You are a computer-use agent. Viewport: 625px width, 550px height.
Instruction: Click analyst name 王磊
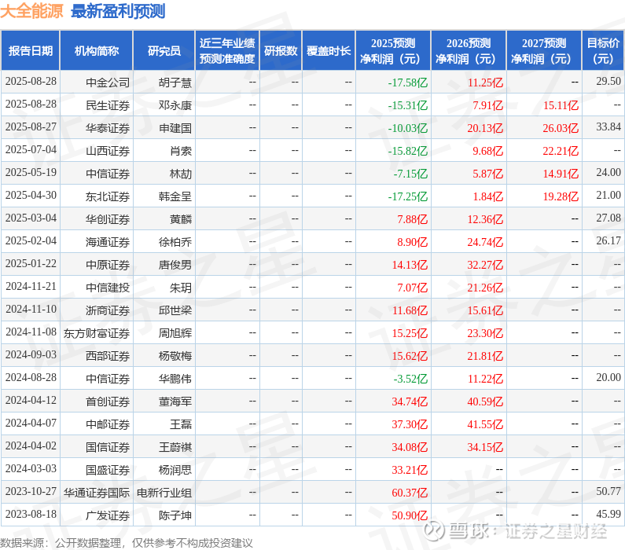click(181, 424)
